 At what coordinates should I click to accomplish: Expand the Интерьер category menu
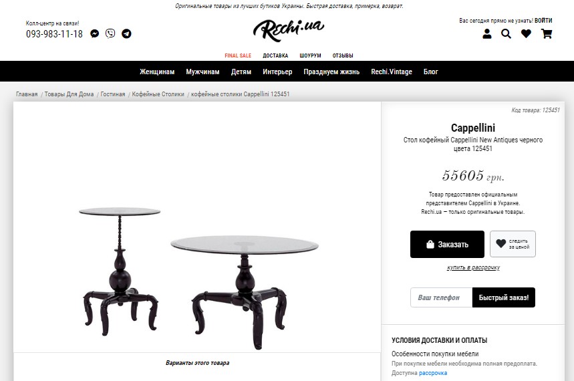click(277, 72)
